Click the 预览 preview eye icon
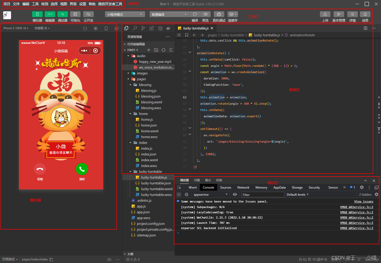 [206, 14]
